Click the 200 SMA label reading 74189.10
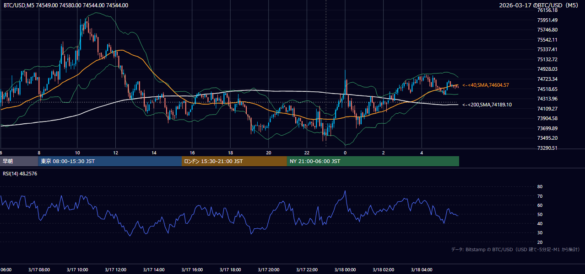The image size is (585, 274). coord(487,105)
